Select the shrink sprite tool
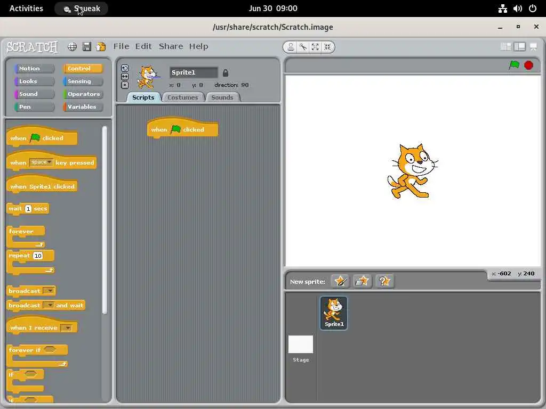The height and width of the screenshot is (409, 546). (327, 47)
